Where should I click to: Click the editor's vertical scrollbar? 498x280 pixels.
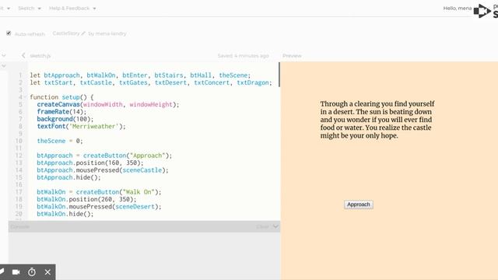pos(279,75)
